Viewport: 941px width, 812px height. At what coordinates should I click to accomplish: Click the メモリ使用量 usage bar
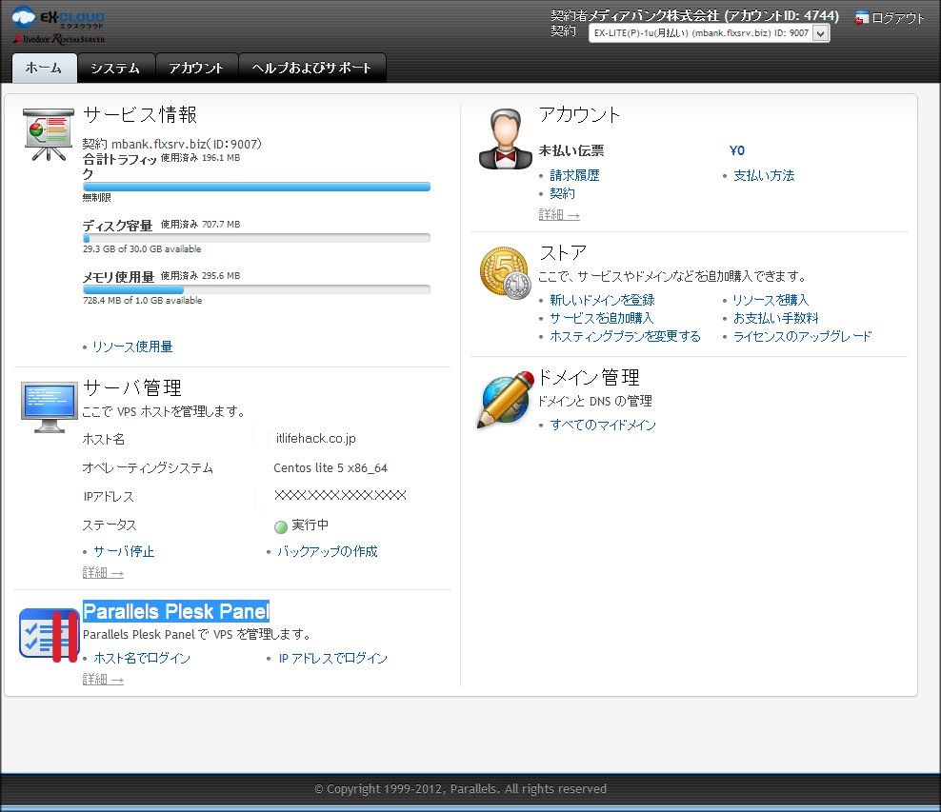click(256, 289)
